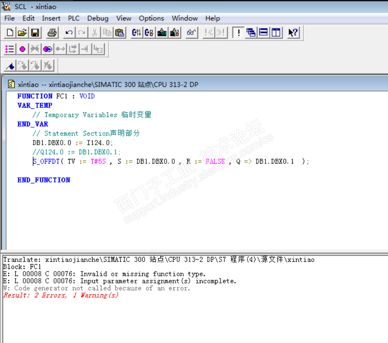Click the 'Block: FC1' output line

point(22,267)
